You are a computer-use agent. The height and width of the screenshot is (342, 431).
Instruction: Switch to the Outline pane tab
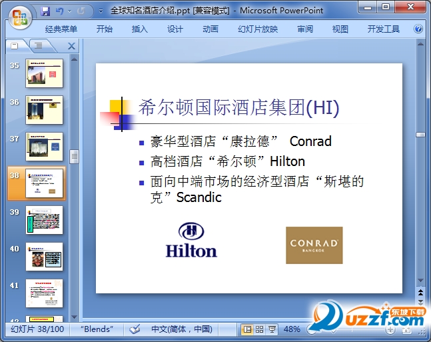39,46
